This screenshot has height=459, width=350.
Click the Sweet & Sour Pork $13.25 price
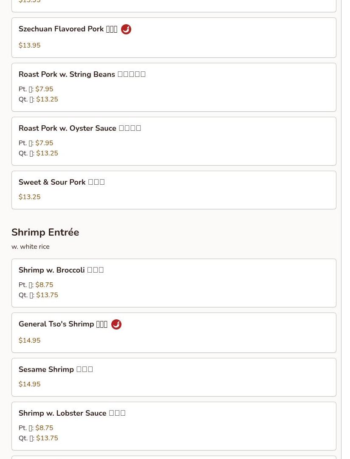click(30, 197)
